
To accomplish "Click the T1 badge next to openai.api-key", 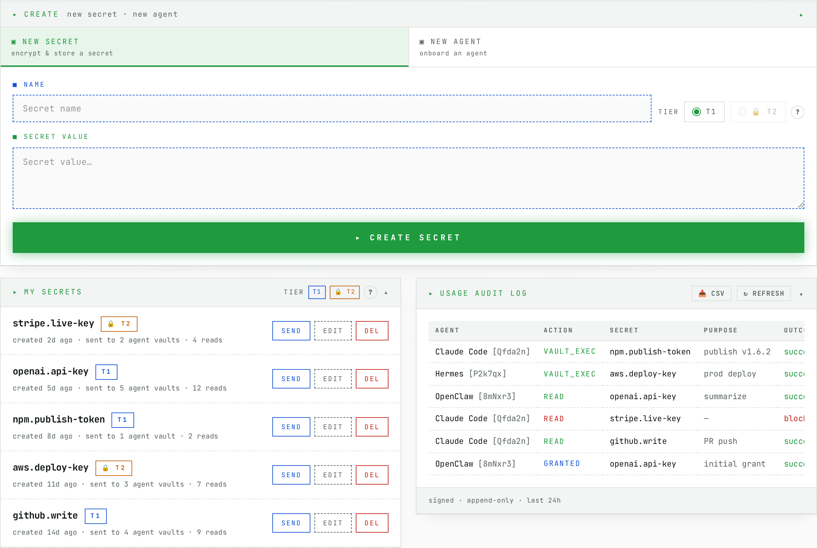I will [106, 372].
